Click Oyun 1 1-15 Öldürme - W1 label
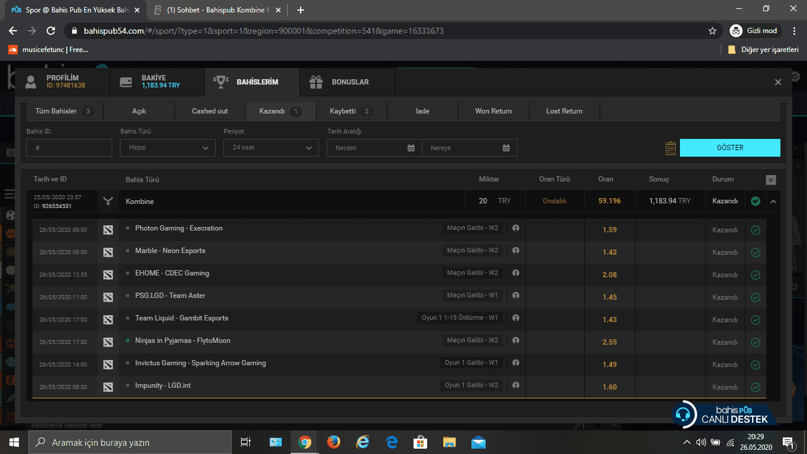Viewport: 807px width, 454px height. click(x=460, y=318)
